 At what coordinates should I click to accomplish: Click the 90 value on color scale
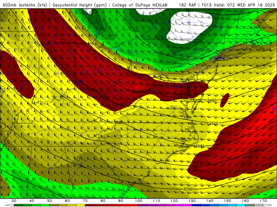[x=121, y=201]
